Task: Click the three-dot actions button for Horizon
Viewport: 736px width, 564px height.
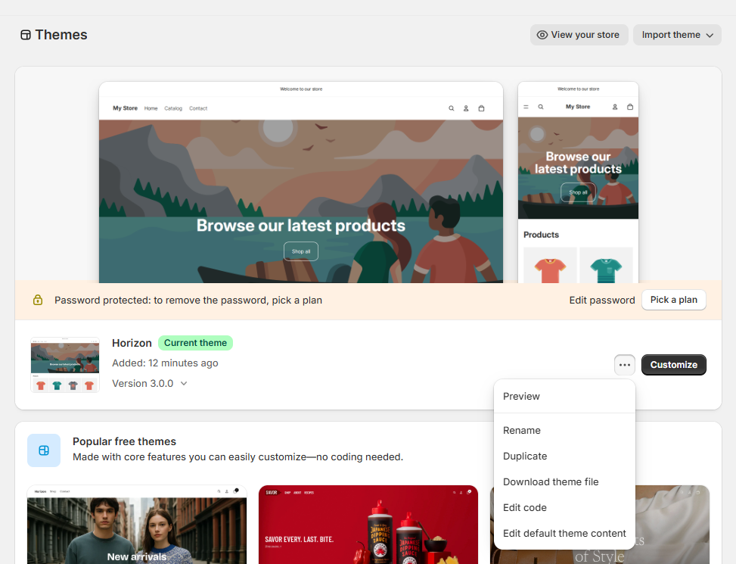Action: click(624, 365)
